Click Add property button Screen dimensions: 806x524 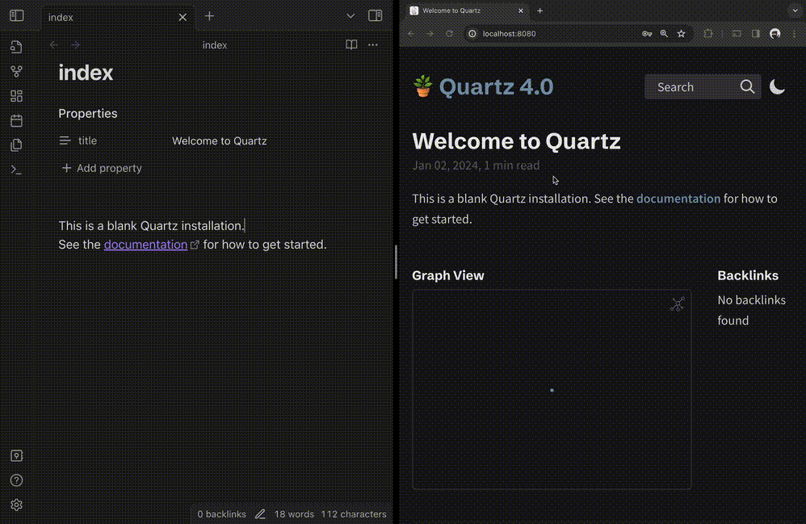coord(102,168)
